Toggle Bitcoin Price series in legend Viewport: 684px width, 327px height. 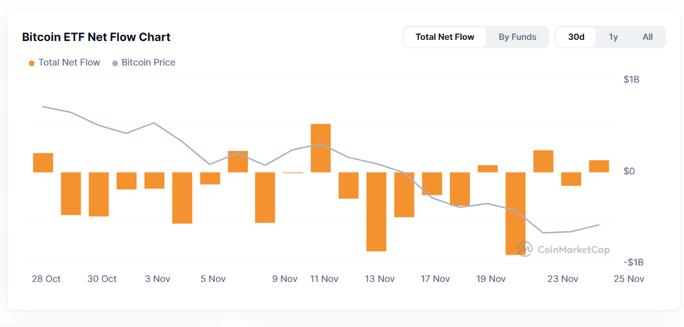pyautogui.click(x=144, y=63)
